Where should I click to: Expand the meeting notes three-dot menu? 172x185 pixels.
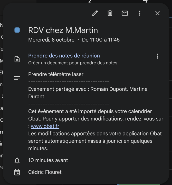coord(157,56)
